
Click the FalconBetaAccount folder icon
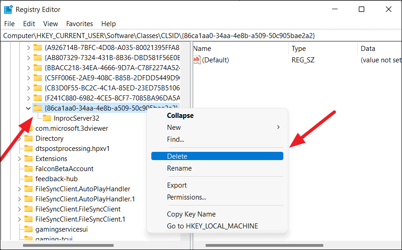coord(29,169)
